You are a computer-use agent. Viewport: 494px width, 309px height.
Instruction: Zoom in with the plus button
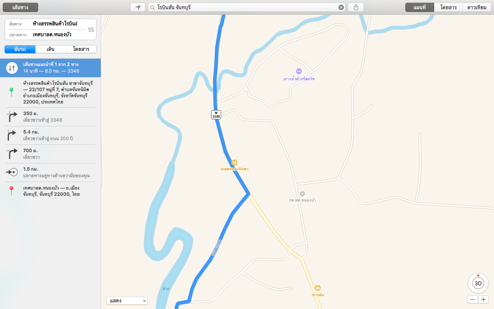[x=483, y=300]
